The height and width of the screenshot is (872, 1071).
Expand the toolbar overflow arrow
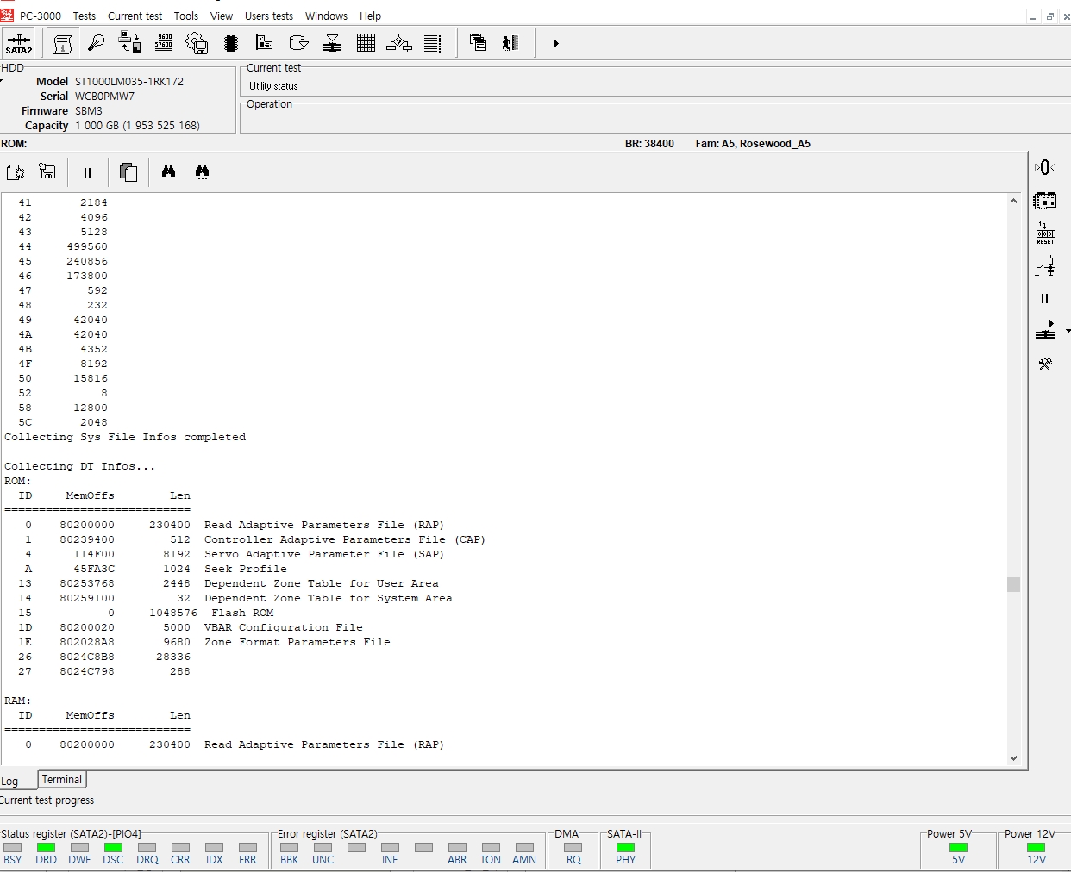click(x=555, y=43)
